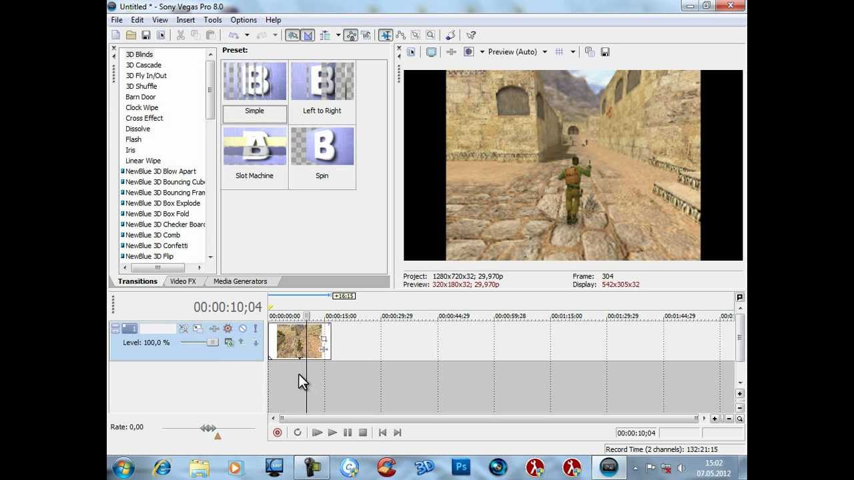The image size is (854, 480).
Task: Toggle Enable Snapping in the toolbar
Action: (292, 35)
